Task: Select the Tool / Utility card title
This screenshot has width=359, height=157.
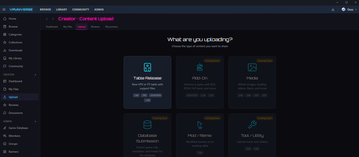Action: (x=252, y=135)
